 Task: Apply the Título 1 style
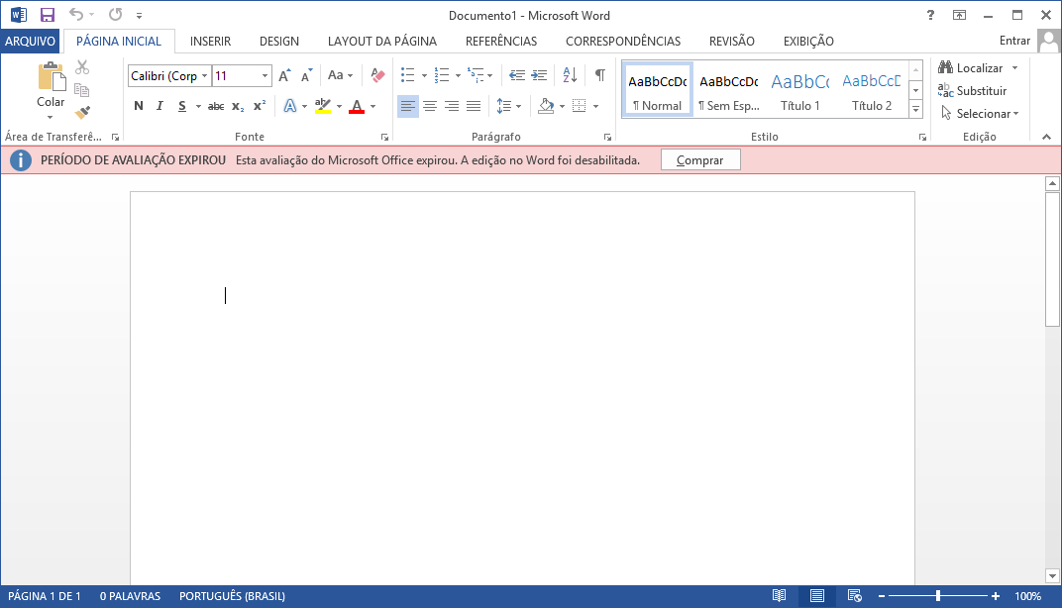coord(799,91)
